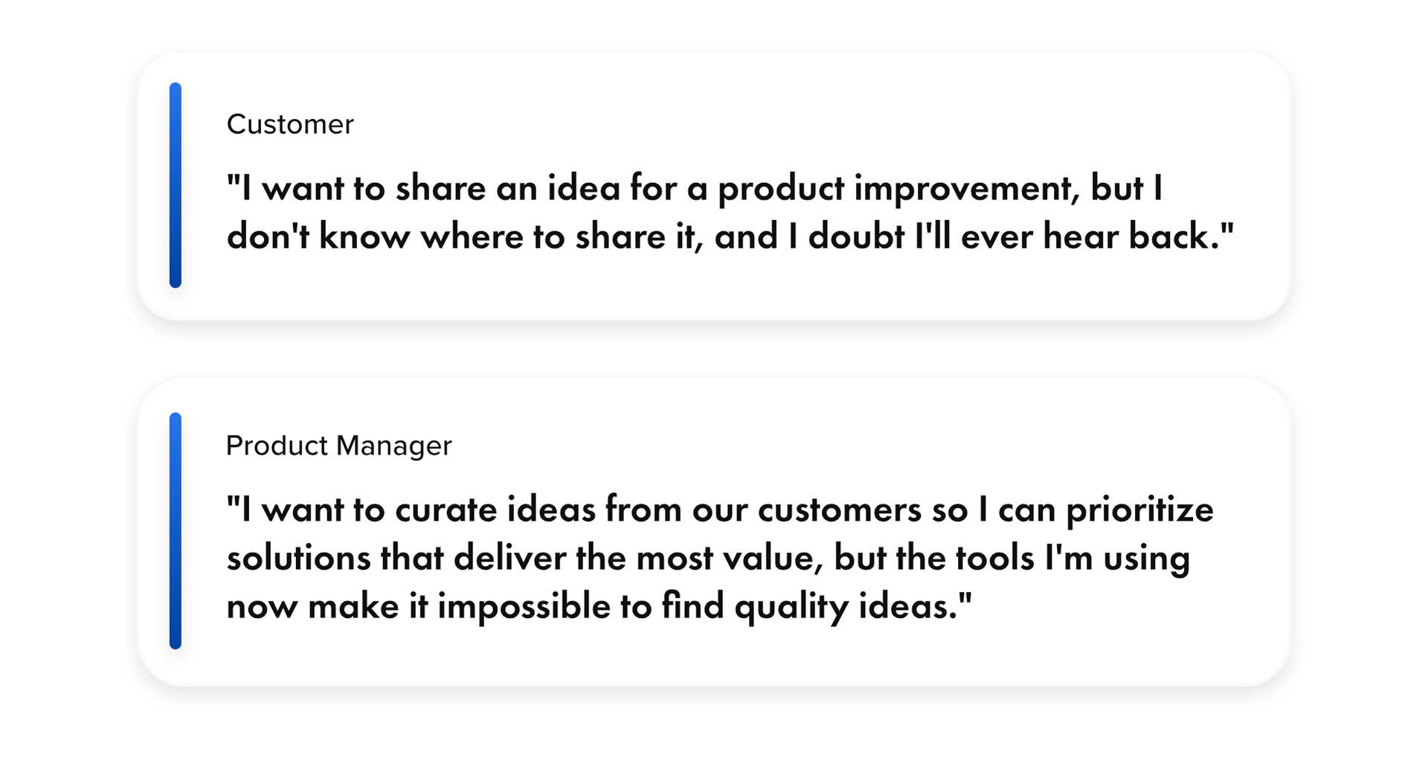Click the word "impossible" in Product Manager quote
1428x769 pixels.
[x=524, y=608]
